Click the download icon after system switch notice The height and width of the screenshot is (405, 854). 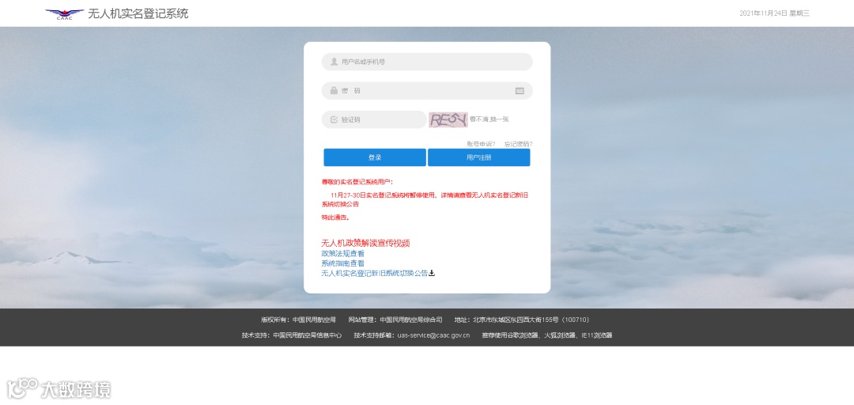pyautogui.click(x=432, y=273)
